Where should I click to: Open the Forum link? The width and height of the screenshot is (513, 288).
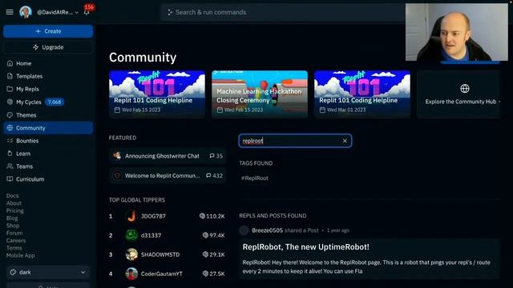[14, 233]
